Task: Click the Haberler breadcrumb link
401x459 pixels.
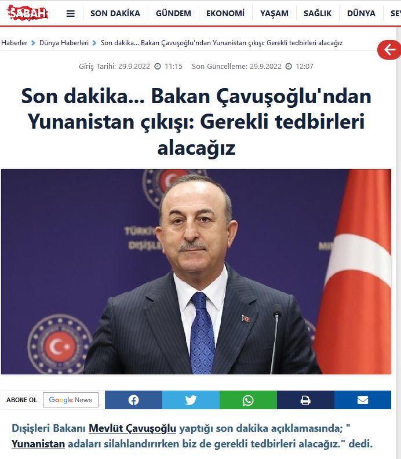Action: (14, 43)
